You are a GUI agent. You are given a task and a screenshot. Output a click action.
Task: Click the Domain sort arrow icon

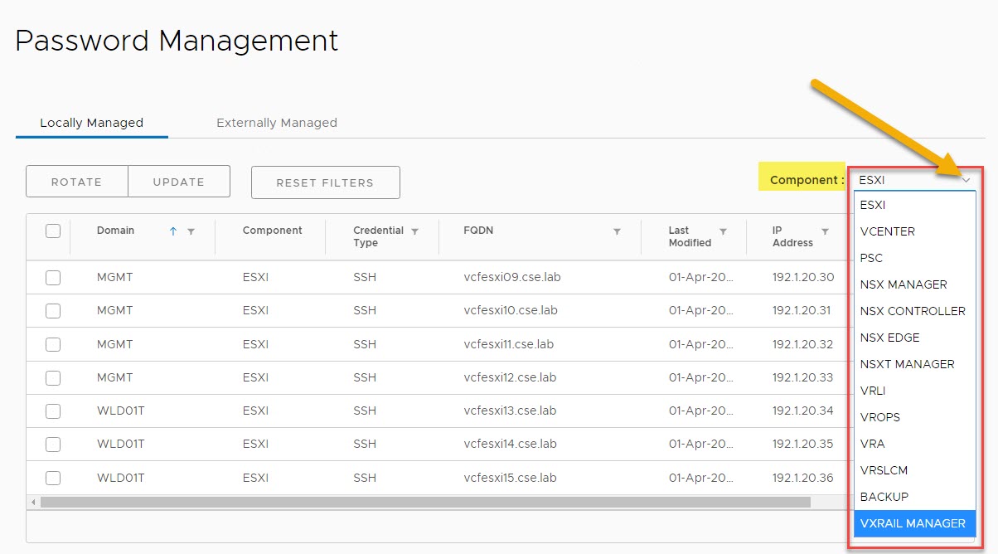[x=173, y=231]
